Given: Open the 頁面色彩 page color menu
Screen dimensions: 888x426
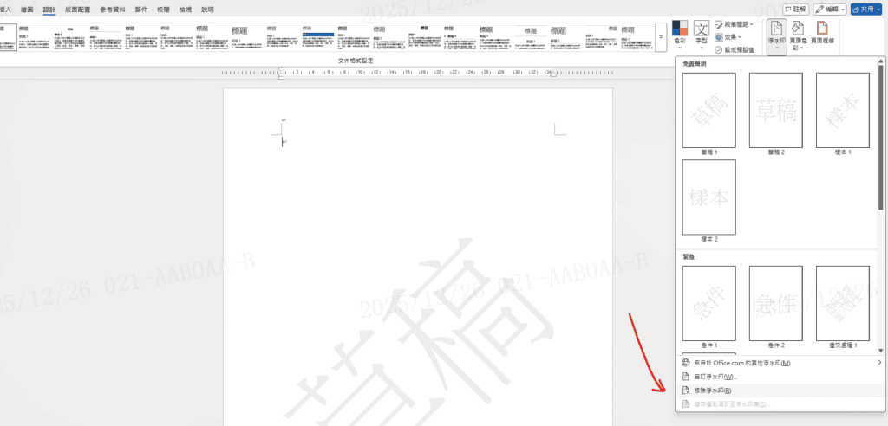Looking at the screenshot, I should point(799,38).
